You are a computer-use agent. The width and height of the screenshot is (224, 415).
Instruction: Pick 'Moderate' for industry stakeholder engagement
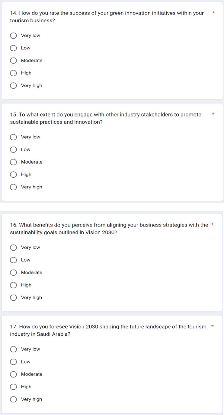(13, 162)
